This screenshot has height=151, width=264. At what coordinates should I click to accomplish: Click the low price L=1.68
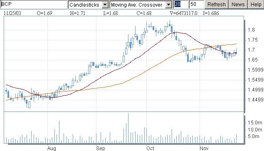(x=111, y=13)
